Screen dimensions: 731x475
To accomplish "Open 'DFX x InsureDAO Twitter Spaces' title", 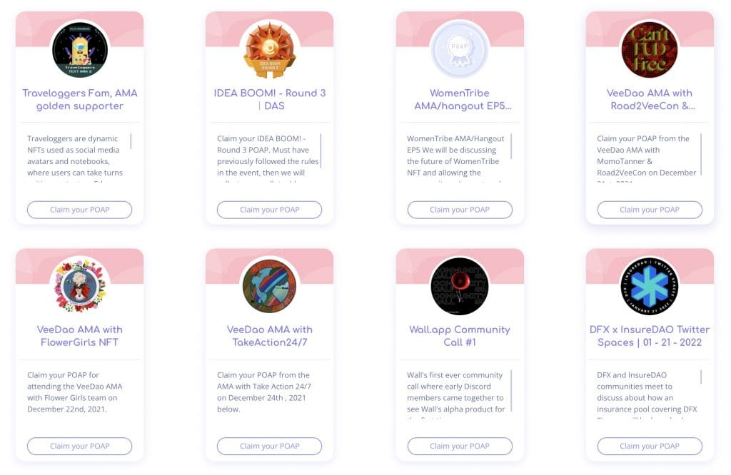I will (x=650, y=336).
